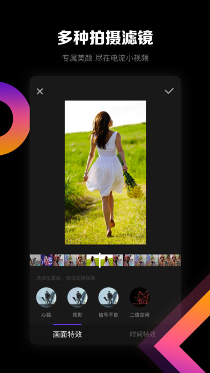Close the effects editor with X icon
This screenshot has width=210, height=373.
(x=40, y=91)
